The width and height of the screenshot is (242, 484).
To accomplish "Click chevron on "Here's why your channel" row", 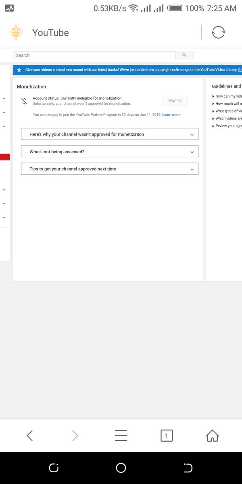I will click(x=192, y=135).
